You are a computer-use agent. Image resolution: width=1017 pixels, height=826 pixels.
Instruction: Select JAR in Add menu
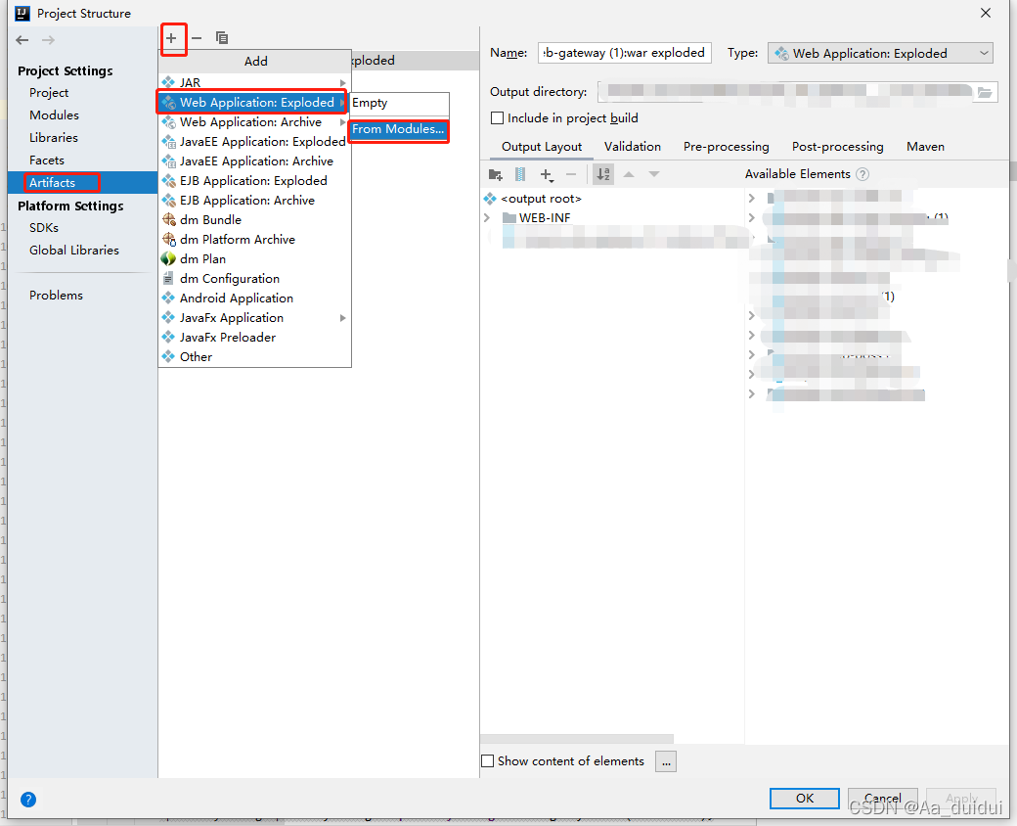(x=254, y=82)
